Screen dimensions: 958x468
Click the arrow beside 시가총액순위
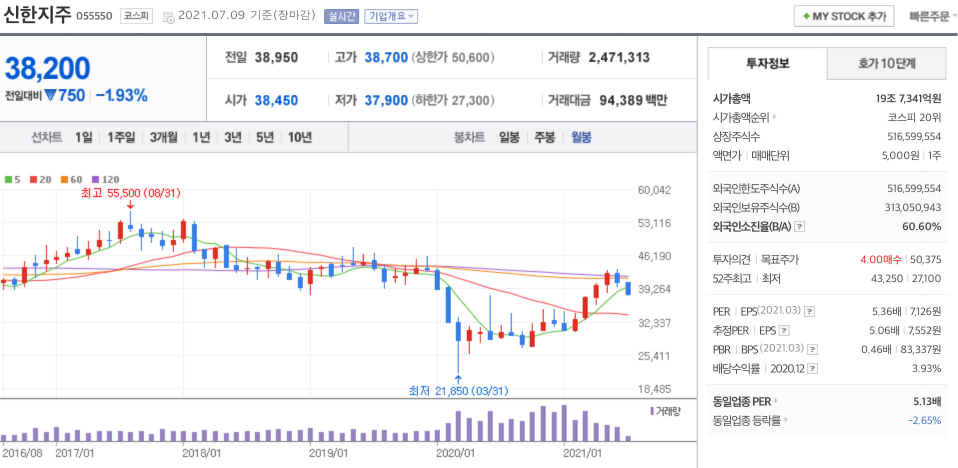point(775,117)
